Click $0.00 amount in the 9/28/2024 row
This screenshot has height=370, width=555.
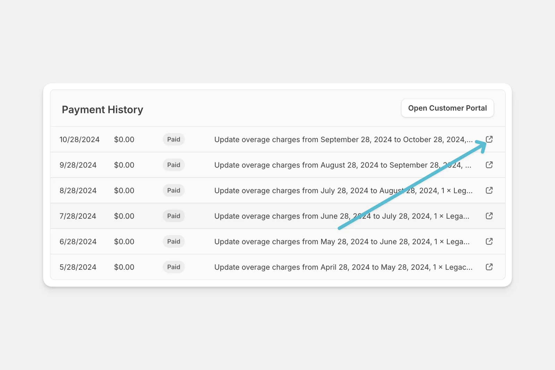[x=124, y=165]
